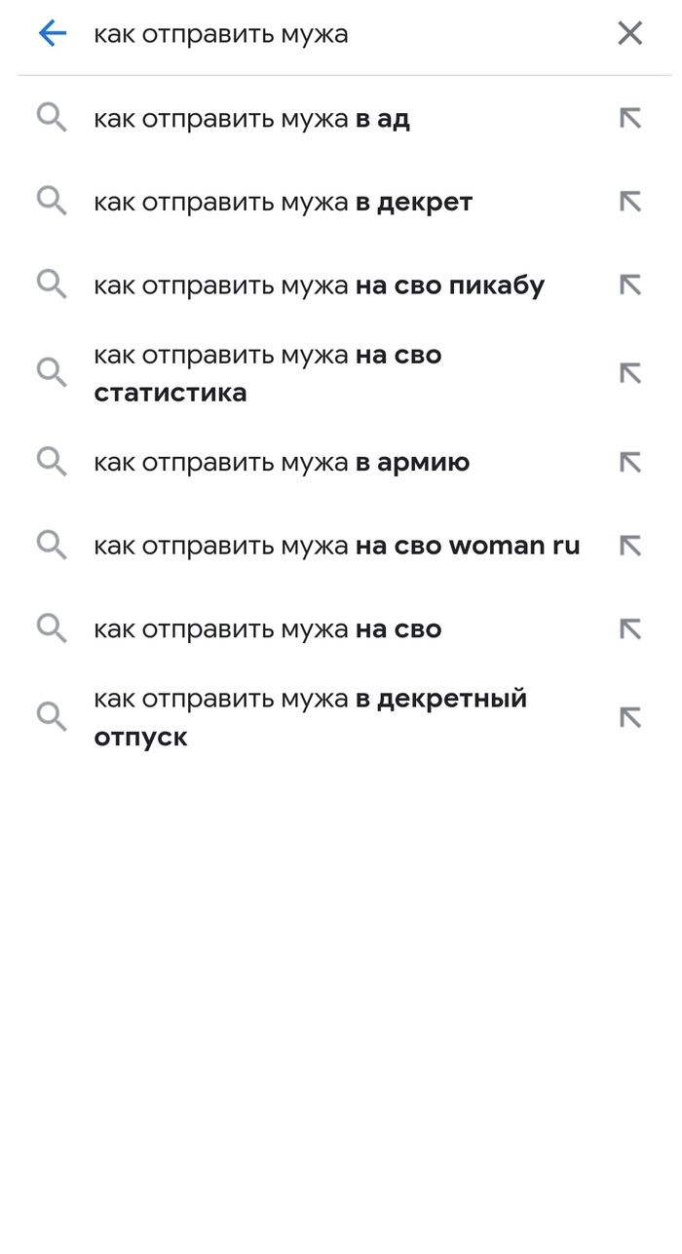Pick suggestion ending "в армию"
The width and height of the screenshot is (682, 1254).
pyautogui.click(x=282, y=463)
